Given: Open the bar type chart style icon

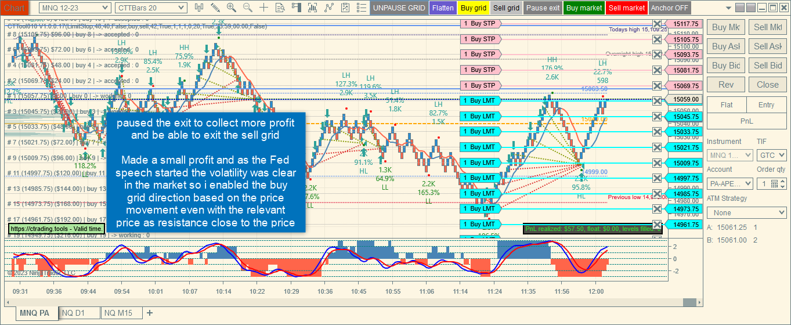Looking at the screenshot, I should [199, 8].
